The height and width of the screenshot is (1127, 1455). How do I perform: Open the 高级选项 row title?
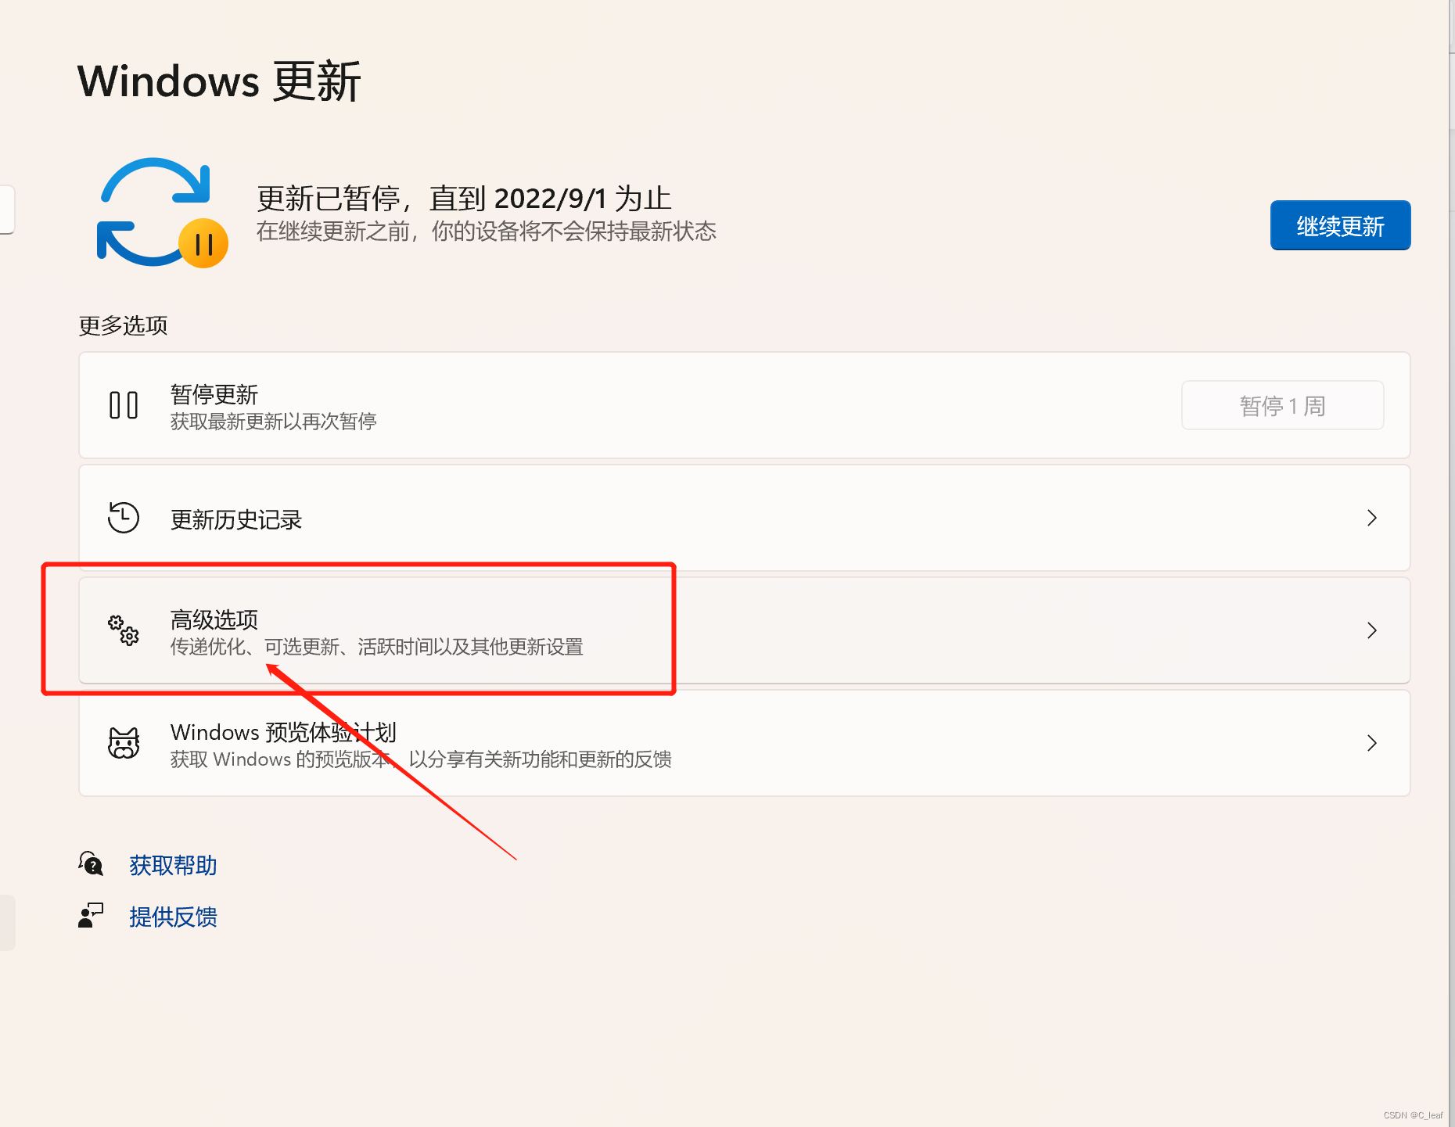[214, 619]
